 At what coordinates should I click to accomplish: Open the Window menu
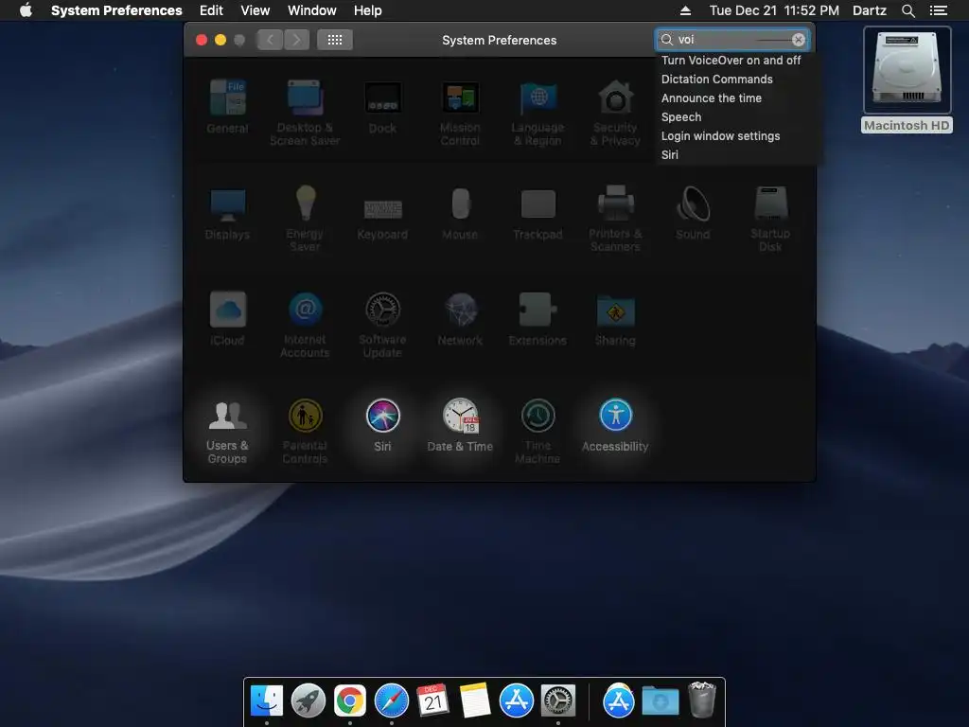[312, 10]
